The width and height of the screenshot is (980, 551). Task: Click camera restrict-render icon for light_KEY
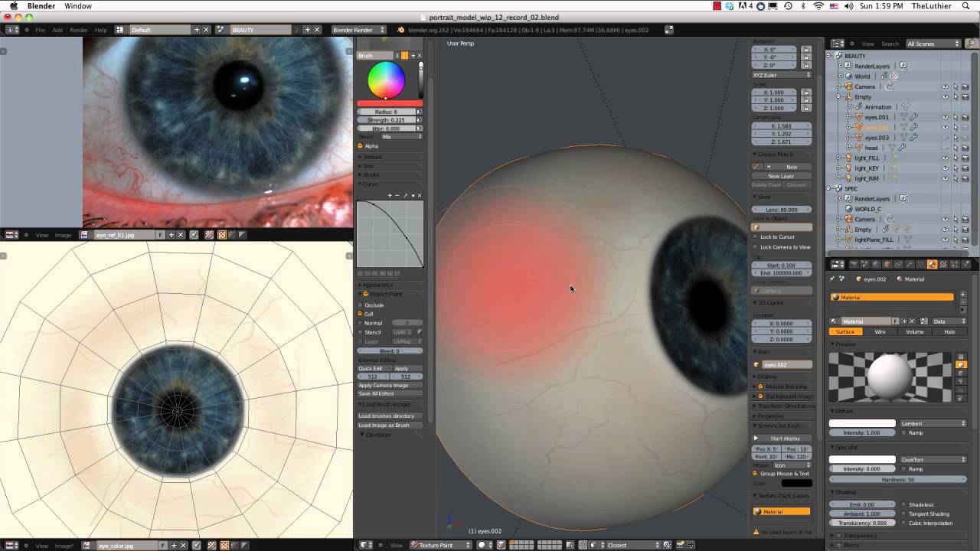pos(965,168)
